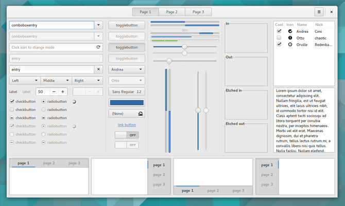
Task: Open the Middle dropdown
Action: [x=56, y=81]
